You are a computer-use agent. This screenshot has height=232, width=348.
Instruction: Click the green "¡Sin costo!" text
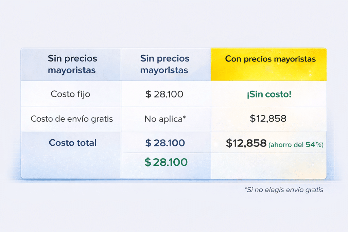coord(269,94)
